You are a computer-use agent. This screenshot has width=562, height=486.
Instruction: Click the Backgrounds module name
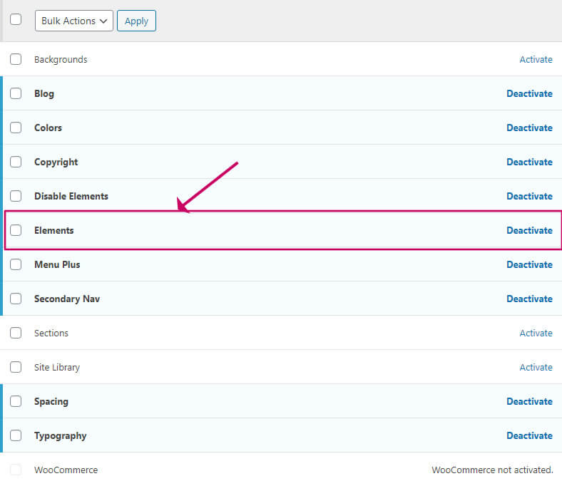[x=61, y=59]
